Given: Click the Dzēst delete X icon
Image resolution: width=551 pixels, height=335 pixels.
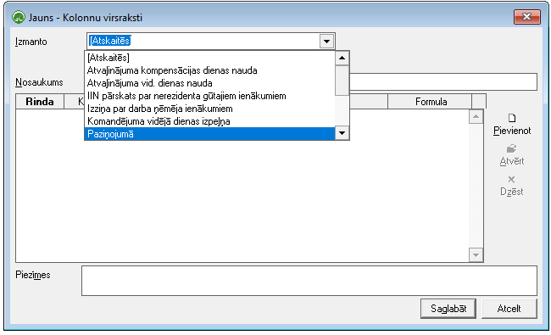Looking at the screenshot, I should 512,180.
